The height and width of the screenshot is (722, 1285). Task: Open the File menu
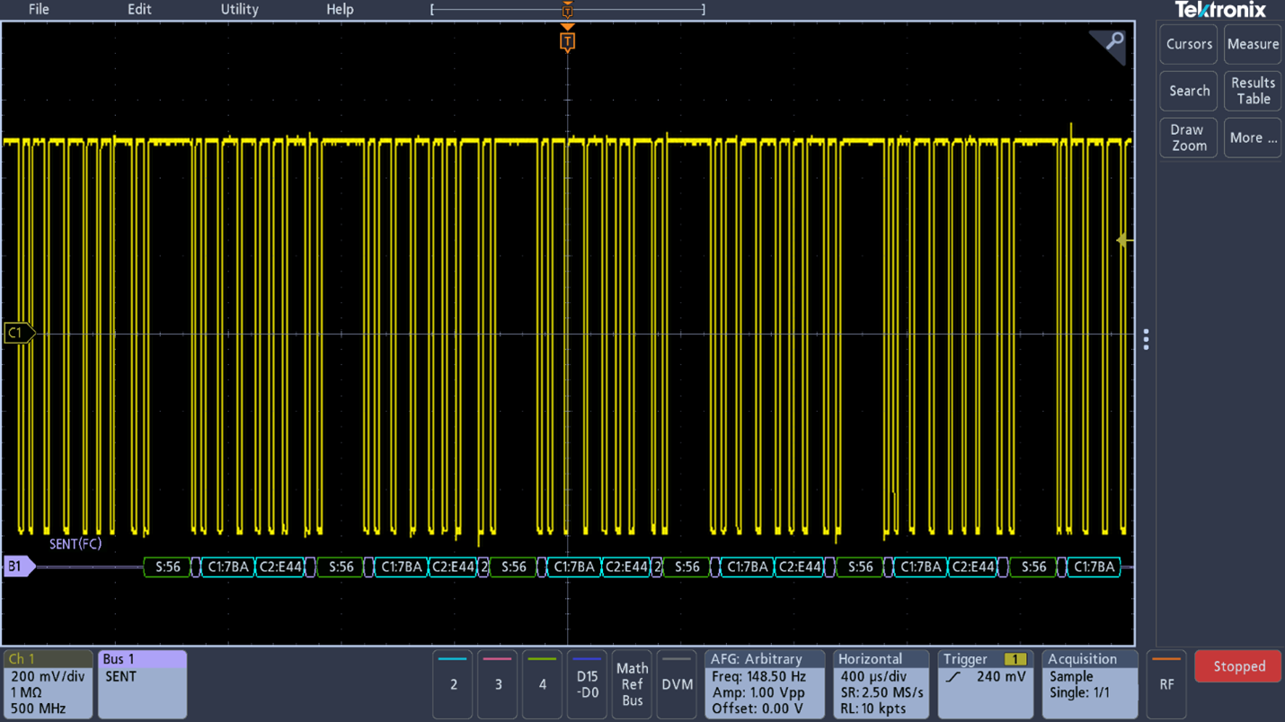pos(39,10)
